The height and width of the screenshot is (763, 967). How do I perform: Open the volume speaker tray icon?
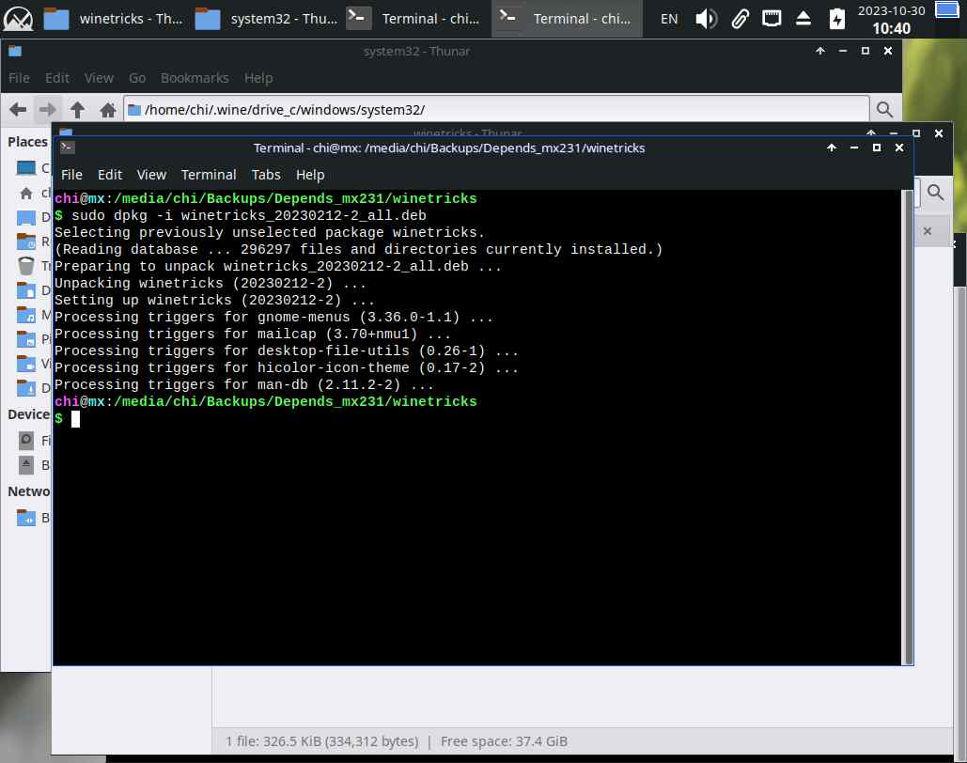coord(706,19)
